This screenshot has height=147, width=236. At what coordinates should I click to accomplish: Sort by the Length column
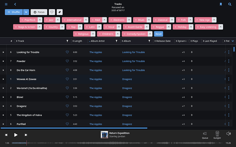coord(77,41)
